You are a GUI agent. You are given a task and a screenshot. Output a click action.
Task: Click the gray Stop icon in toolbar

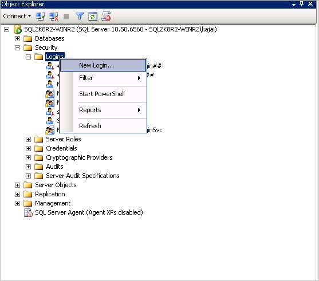66,17
